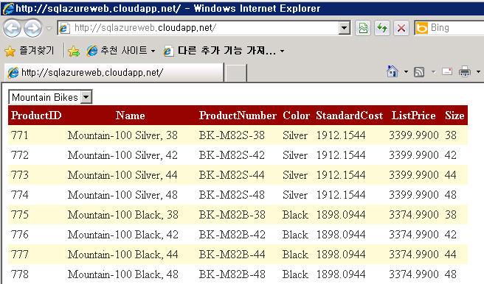484x284 pixels.
Task: Click the page icon in address bar
Action: [x=64, y=28]
